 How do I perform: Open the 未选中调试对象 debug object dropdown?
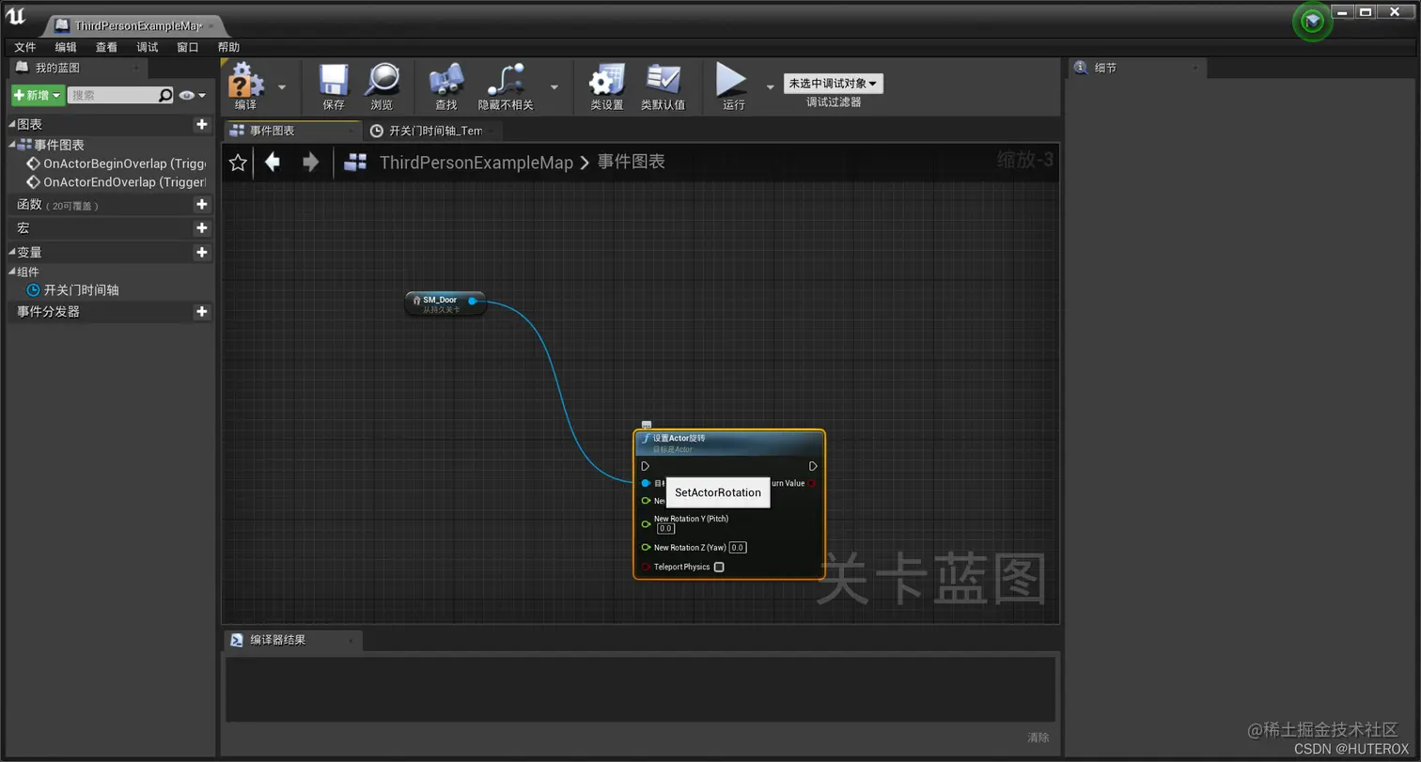point(834,84)
